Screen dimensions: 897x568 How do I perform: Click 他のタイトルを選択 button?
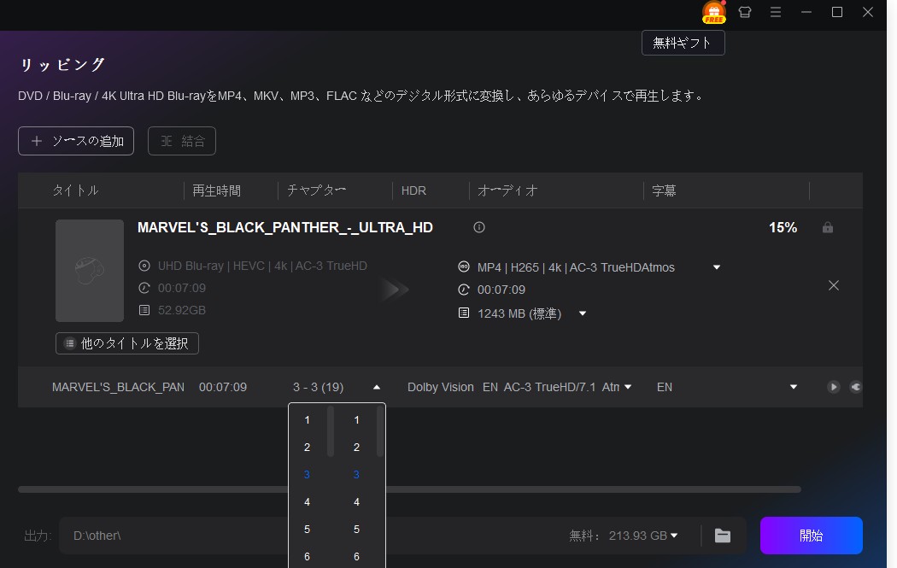point(127,343)
